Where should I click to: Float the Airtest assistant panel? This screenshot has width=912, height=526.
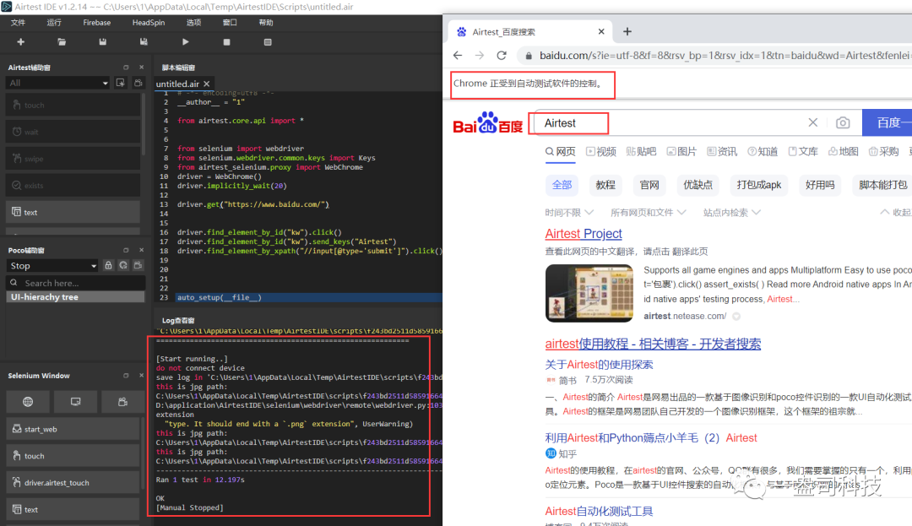126,68
